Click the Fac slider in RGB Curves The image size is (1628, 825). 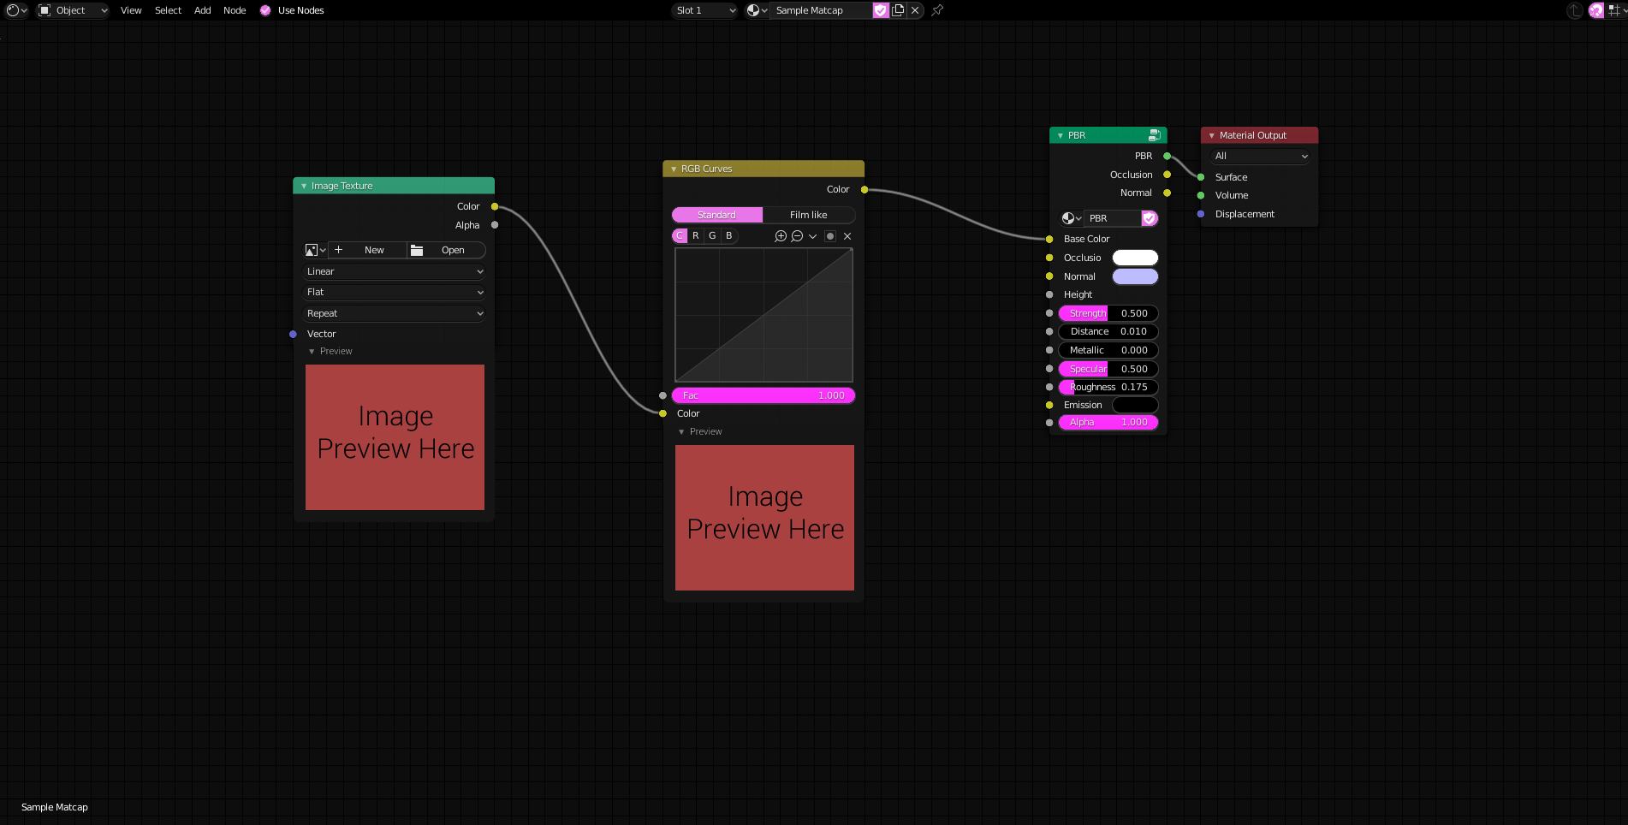(763, 395)
